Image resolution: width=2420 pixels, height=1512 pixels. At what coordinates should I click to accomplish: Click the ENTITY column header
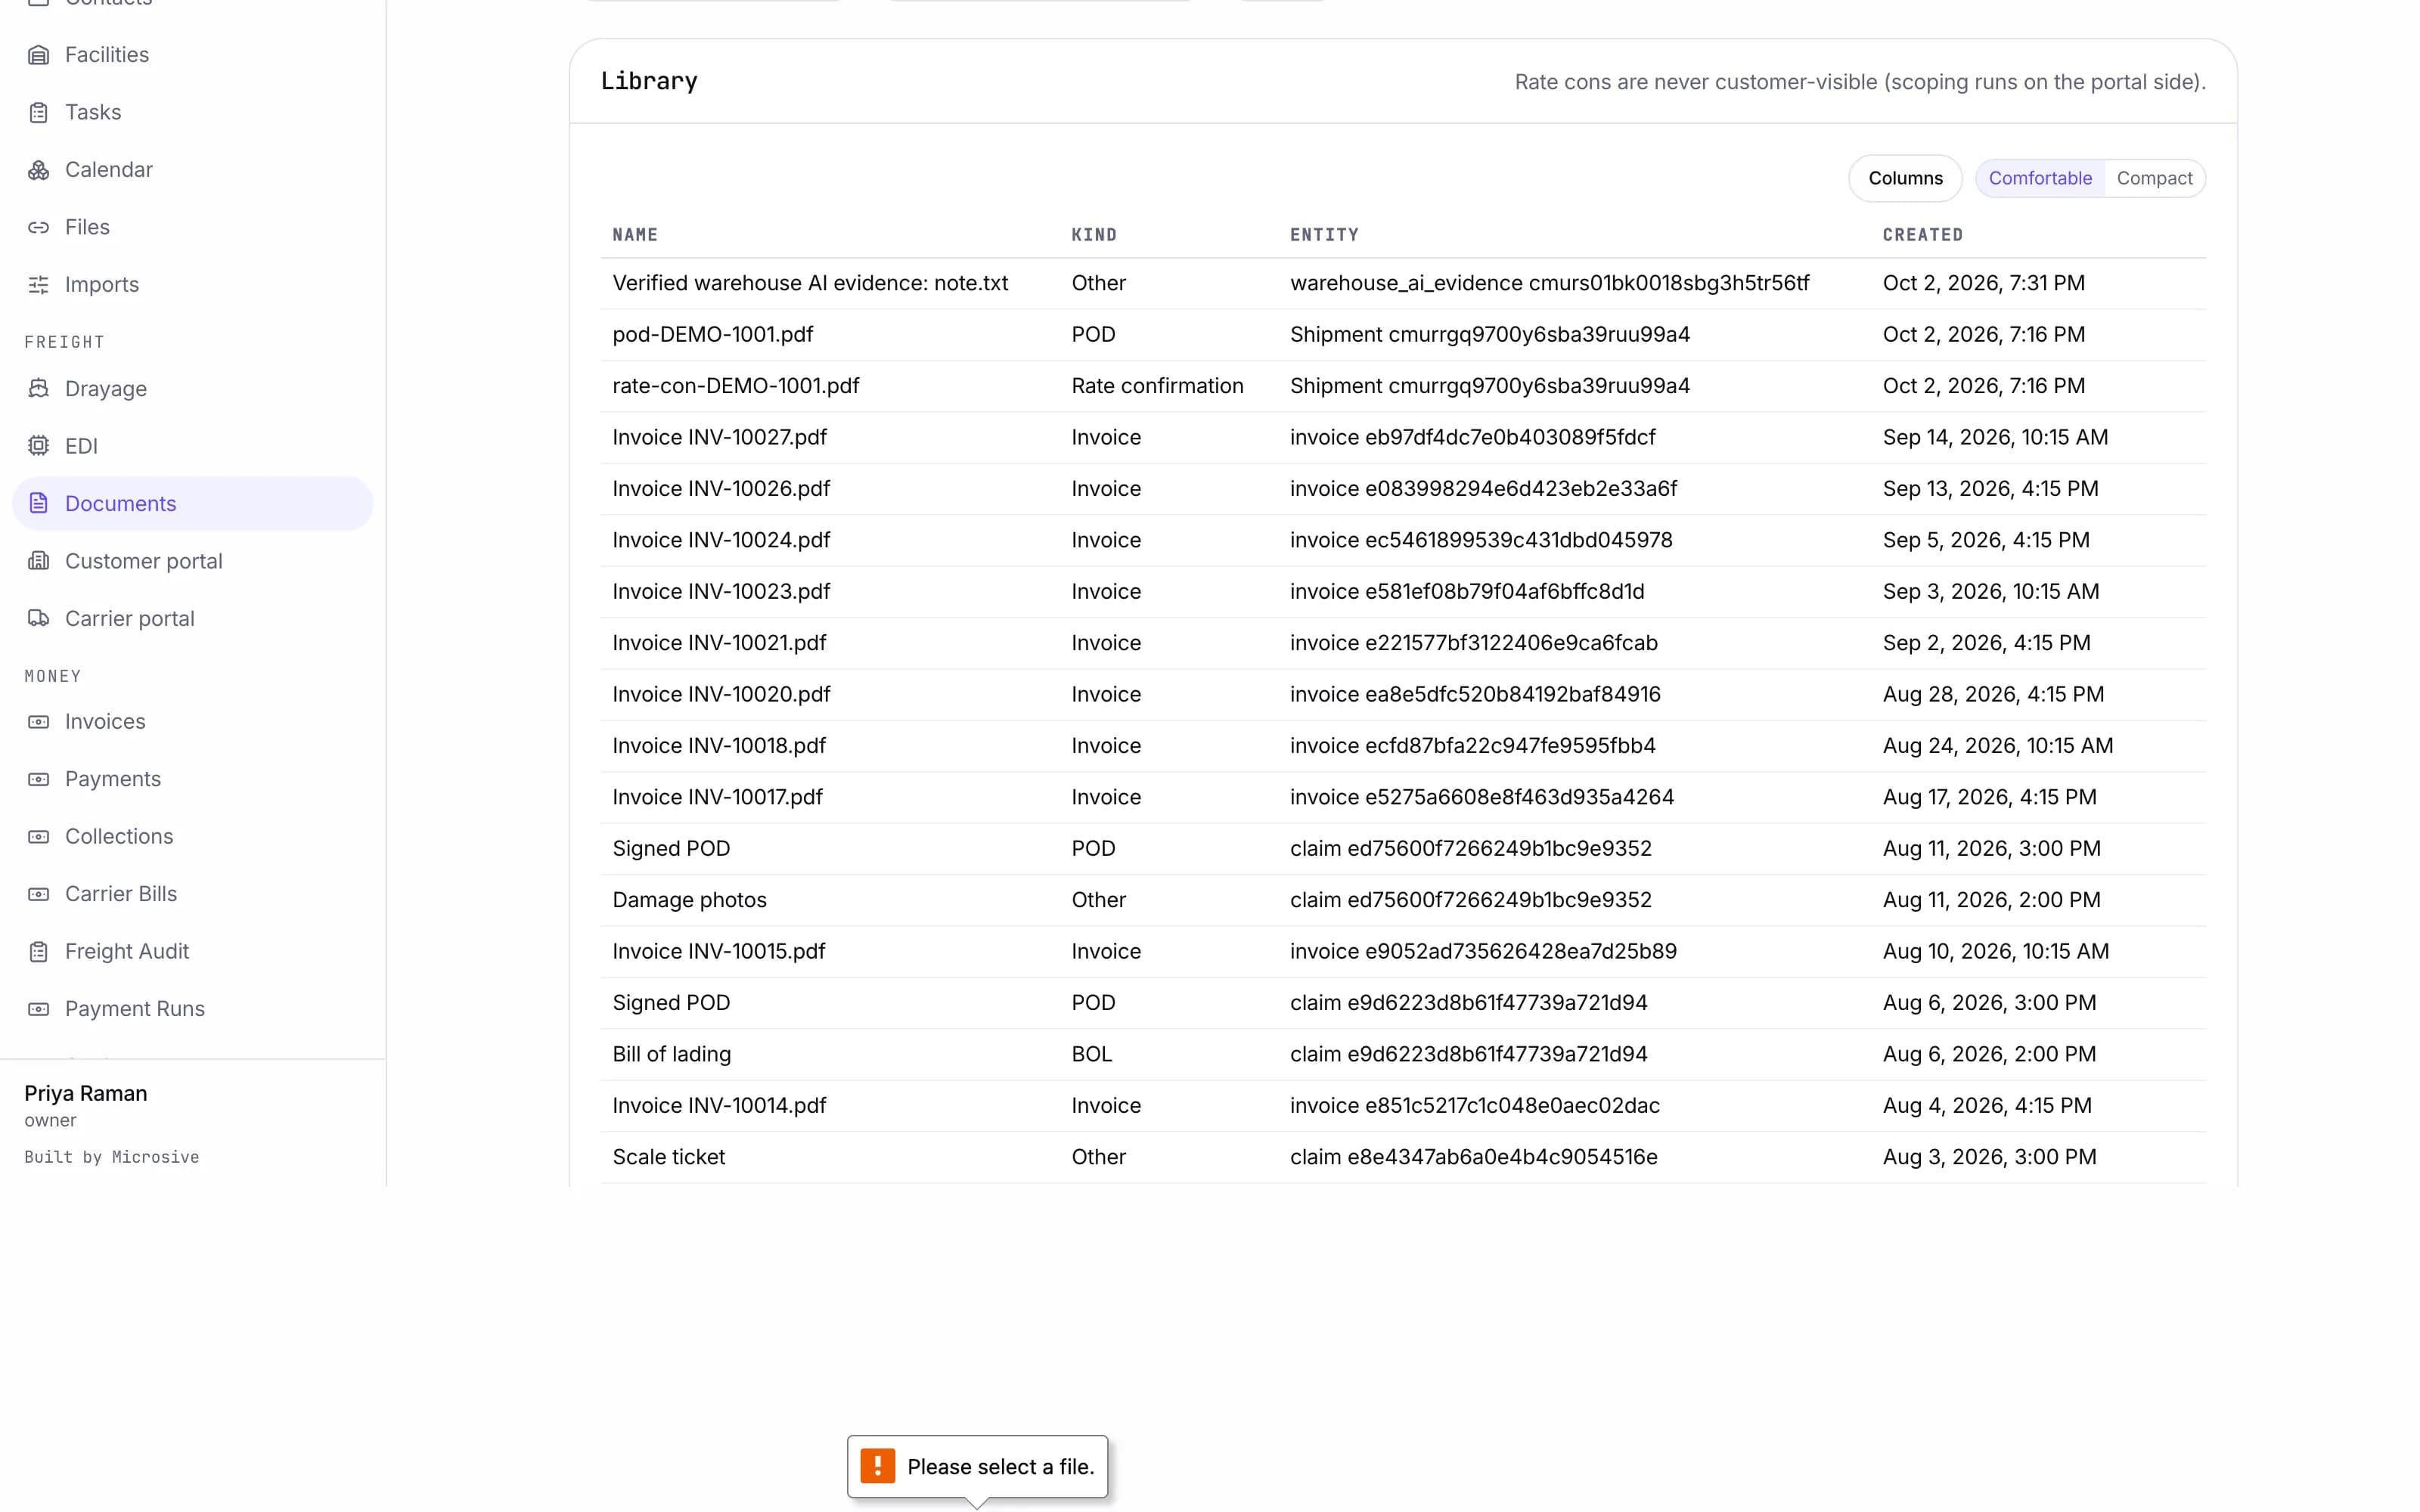point(1324,235)
